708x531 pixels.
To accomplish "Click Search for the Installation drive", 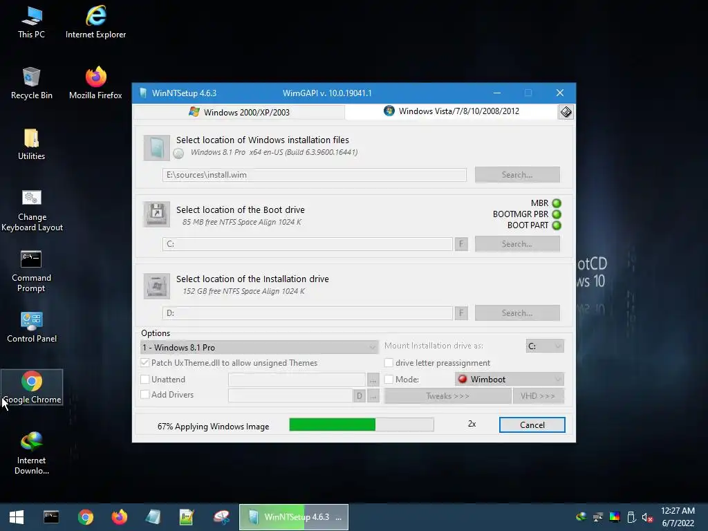I will [x=517, y=313].
